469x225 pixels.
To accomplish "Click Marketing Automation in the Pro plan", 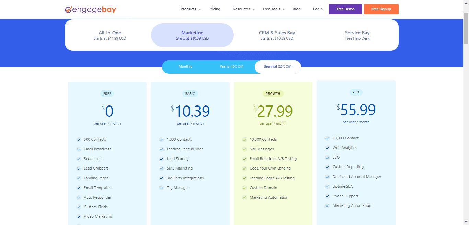I will [352, 205].
